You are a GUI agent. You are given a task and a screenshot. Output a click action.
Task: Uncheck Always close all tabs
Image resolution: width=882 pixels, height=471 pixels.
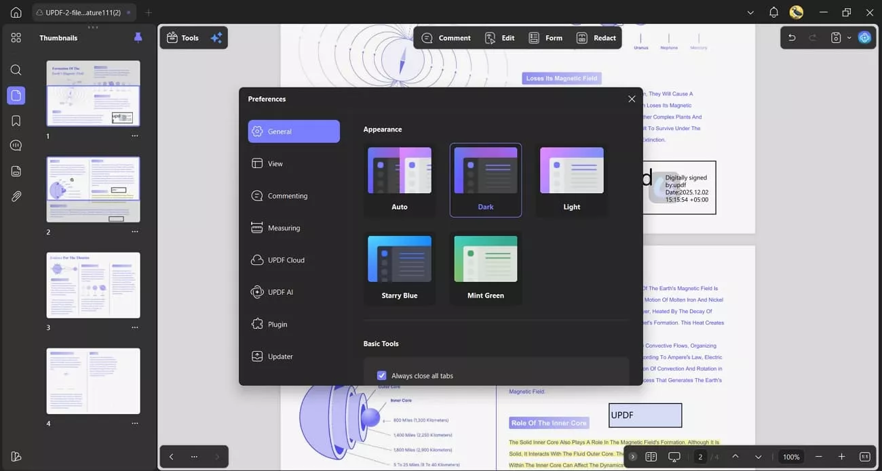[381, 375]
